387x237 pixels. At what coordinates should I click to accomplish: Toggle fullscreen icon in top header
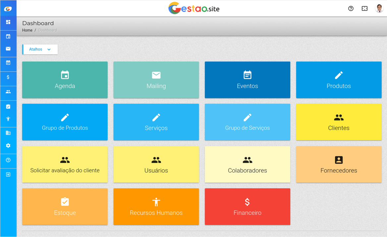tap(364, 9)
